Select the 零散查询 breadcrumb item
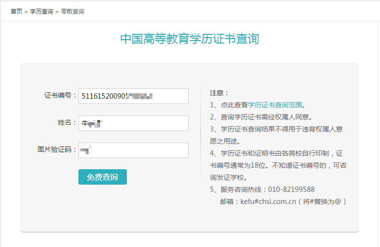 72,11
